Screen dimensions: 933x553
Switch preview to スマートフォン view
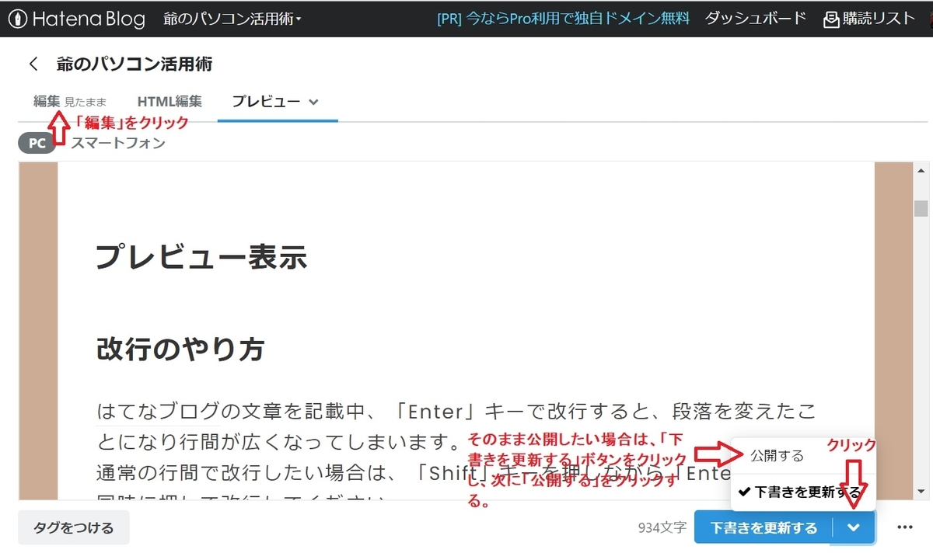click(x=117, y=143)
